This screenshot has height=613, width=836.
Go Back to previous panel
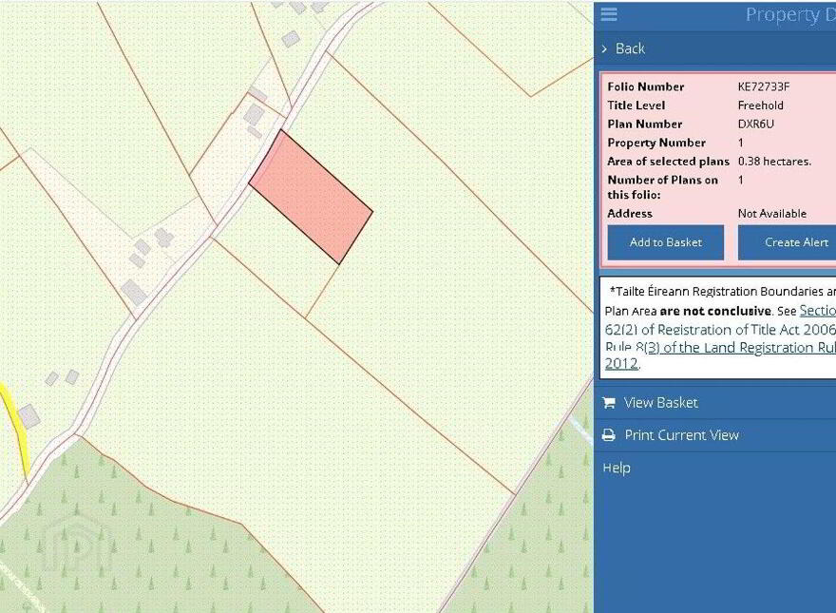pyautogui.click(x=630, y=48)
